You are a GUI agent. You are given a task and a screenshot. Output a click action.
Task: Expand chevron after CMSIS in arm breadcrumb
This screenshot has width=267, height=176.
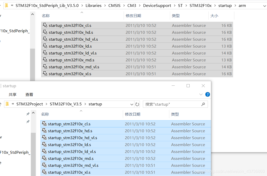[124, 6]
